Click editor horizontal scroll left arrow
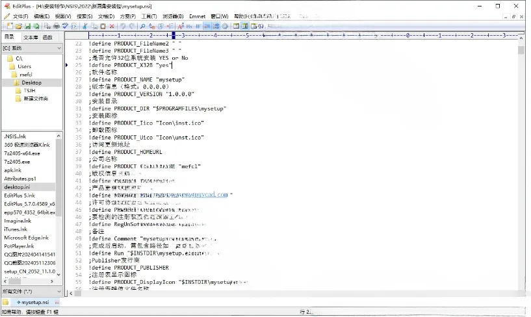This screenshot has height=317, width=531. point(71,294)
